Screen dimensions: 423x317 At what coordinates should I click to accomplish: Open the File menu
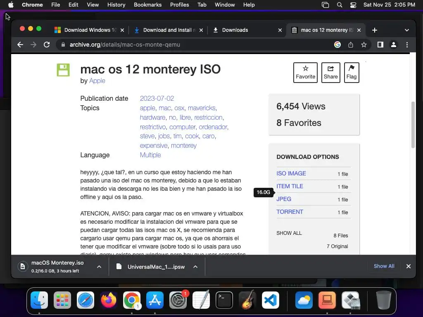click(56, 5)
